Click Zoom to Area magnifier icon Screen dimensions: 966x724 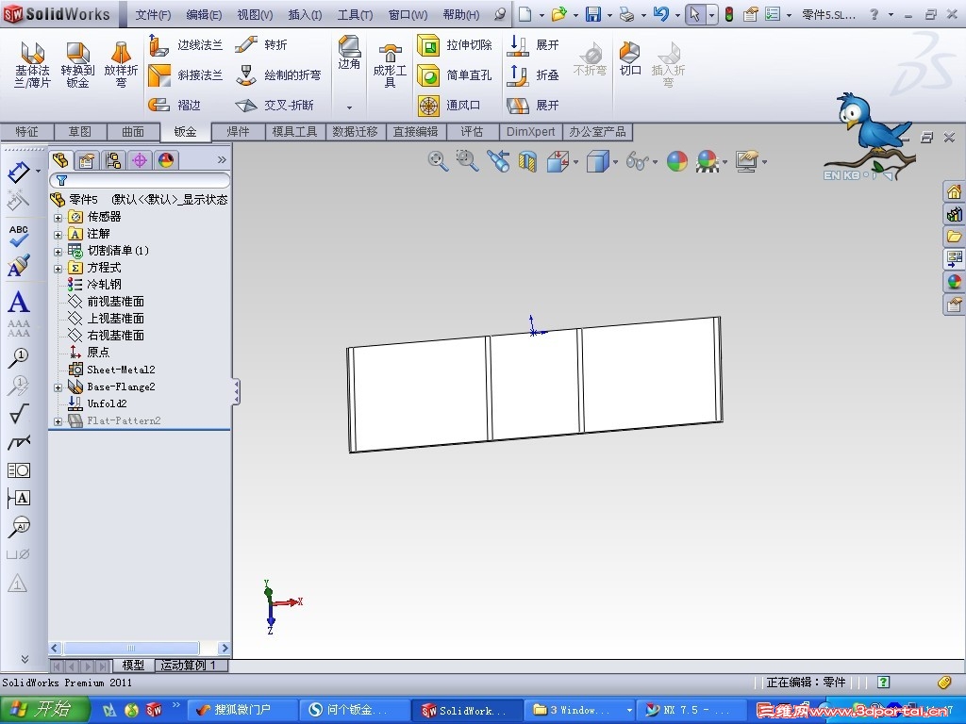468,161
